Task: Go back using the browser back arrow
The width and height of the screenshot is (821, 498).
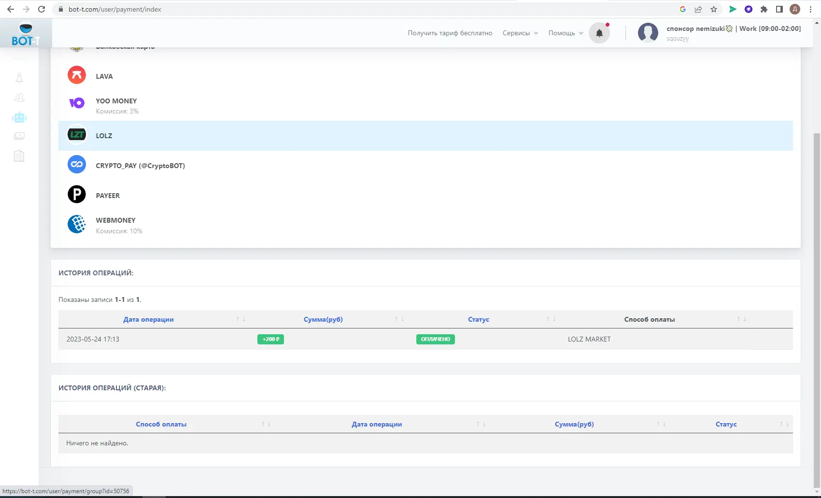Action: click(10, 9)
